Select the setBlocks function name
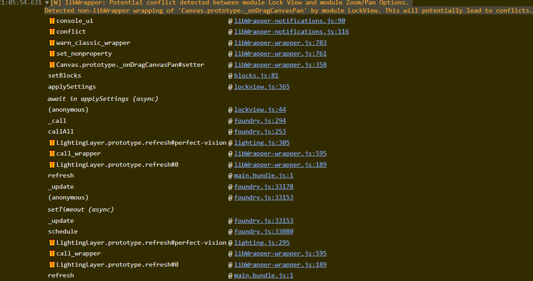The image size is (533, 281). 65,75
